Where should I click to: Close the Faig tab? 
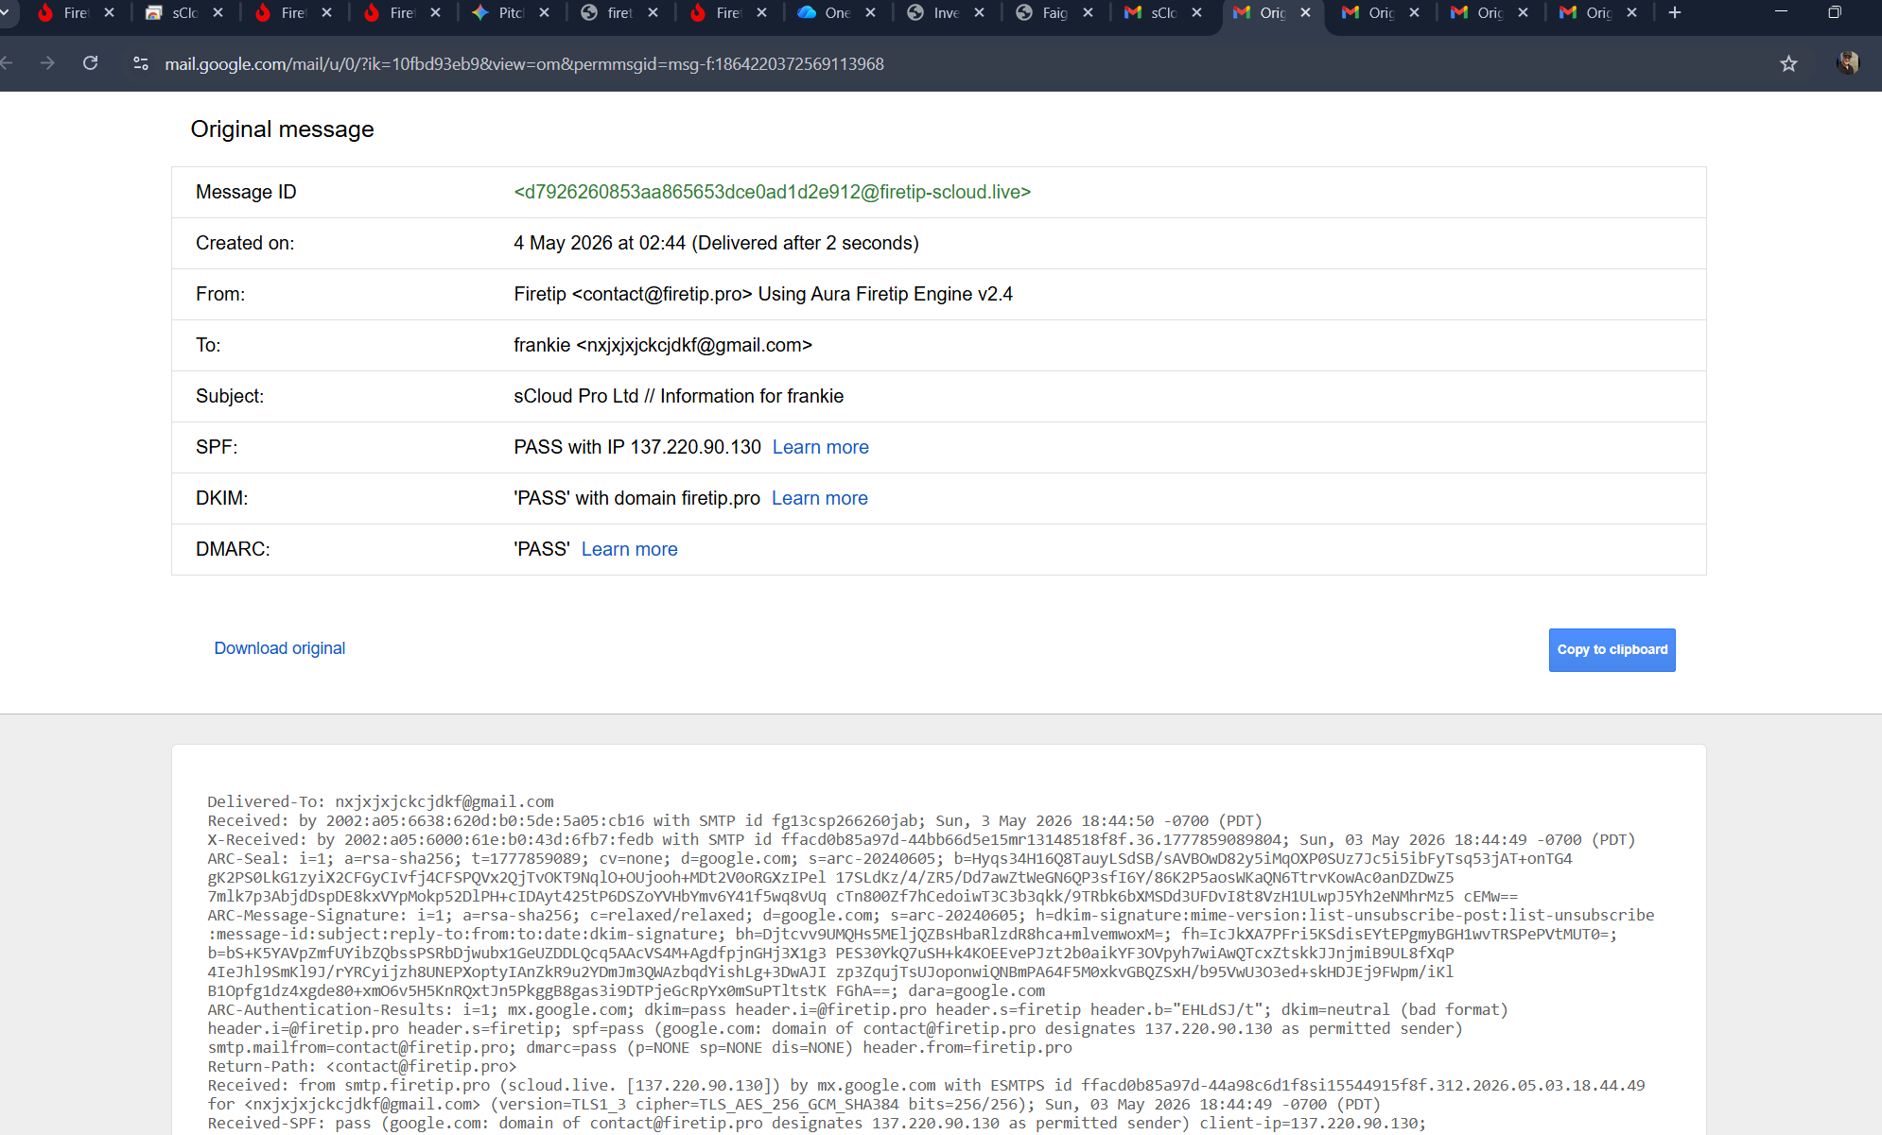[x=1088, y=13]
